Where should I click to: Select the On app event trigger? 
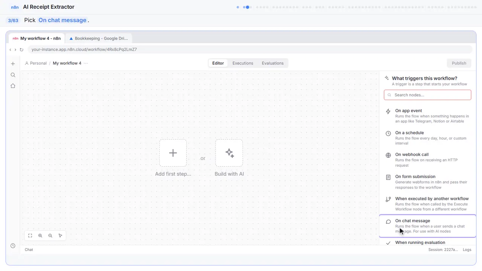click(428, 116)
